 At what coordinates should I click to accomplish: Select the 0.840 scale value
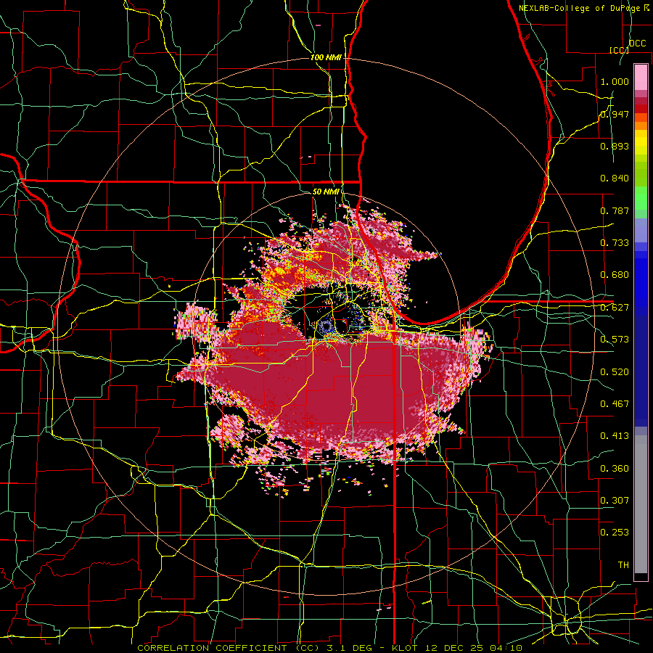(615, 178)
